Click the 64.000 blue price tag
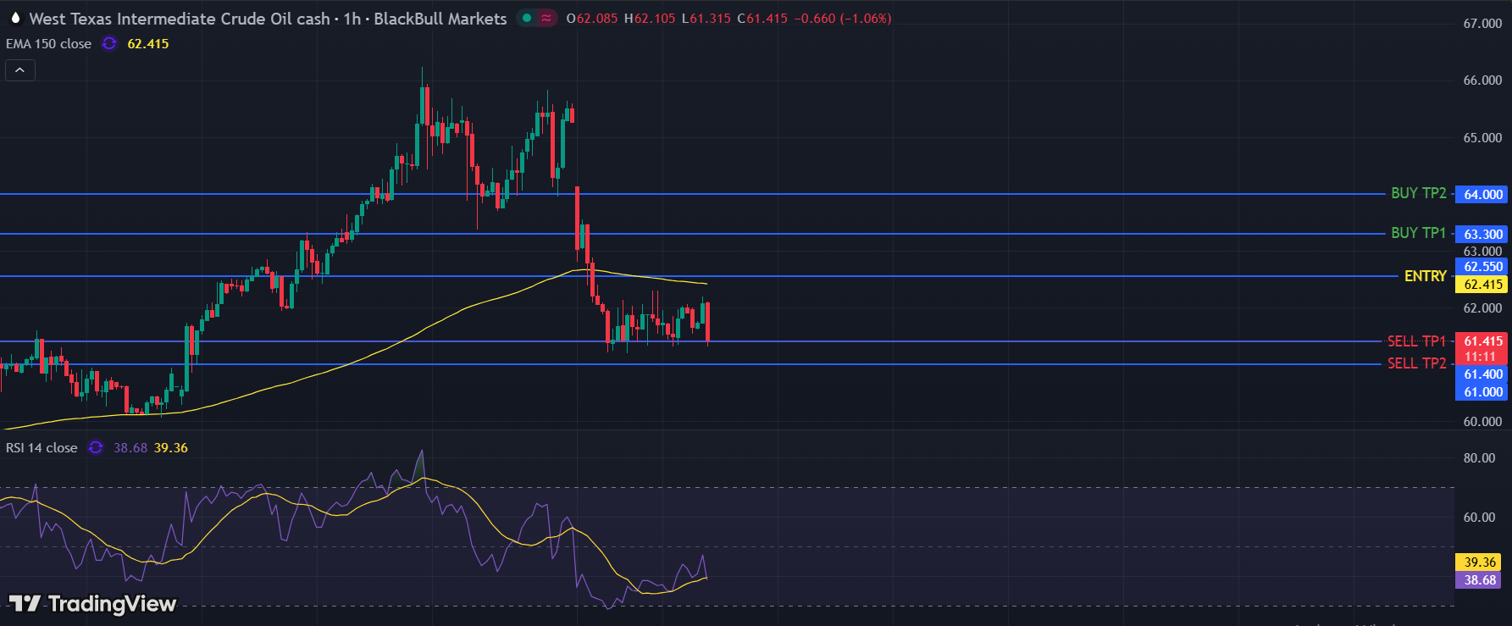The width and height of the screenshot is (1512, 626). click(x=1483, y=195)
